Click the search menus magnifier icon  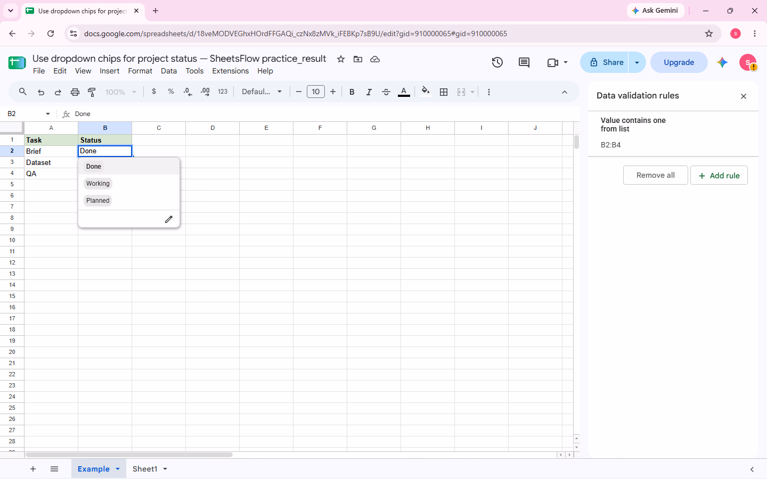23,92
